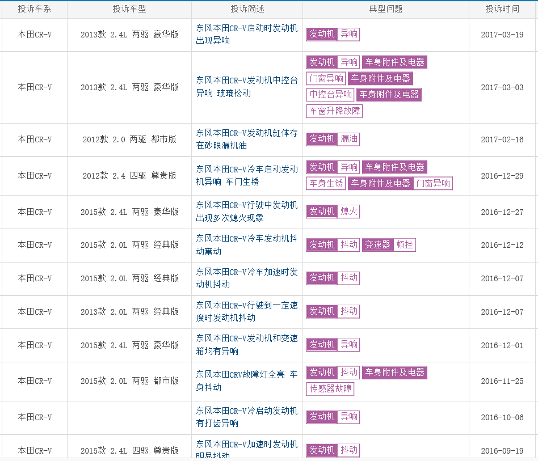Open the 冷车启动发动机异响 车门生锈 complaint

246,175
